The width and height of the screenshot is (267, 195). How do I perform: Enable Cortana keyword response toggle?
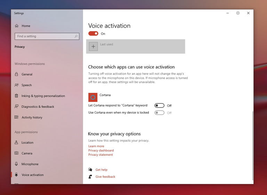[159, 105]
